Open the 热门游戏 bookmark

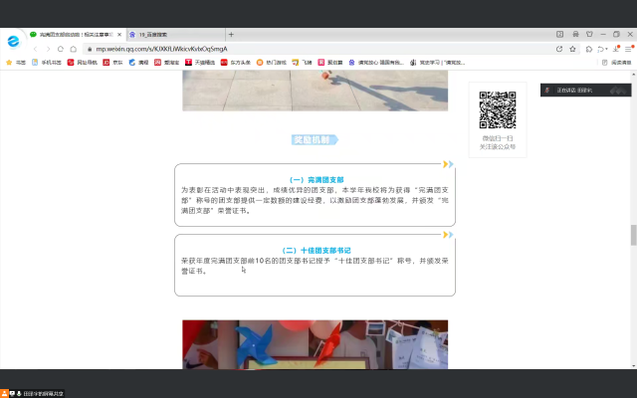click(271, 62)
